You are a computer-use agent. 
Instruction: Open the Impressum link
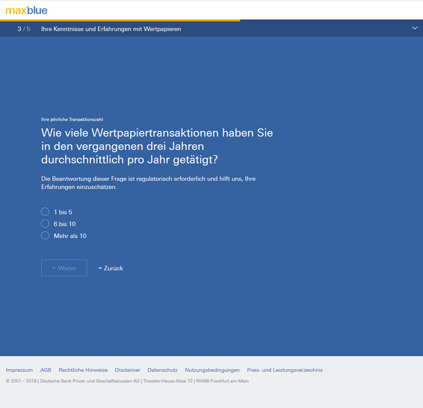[19, 370]
